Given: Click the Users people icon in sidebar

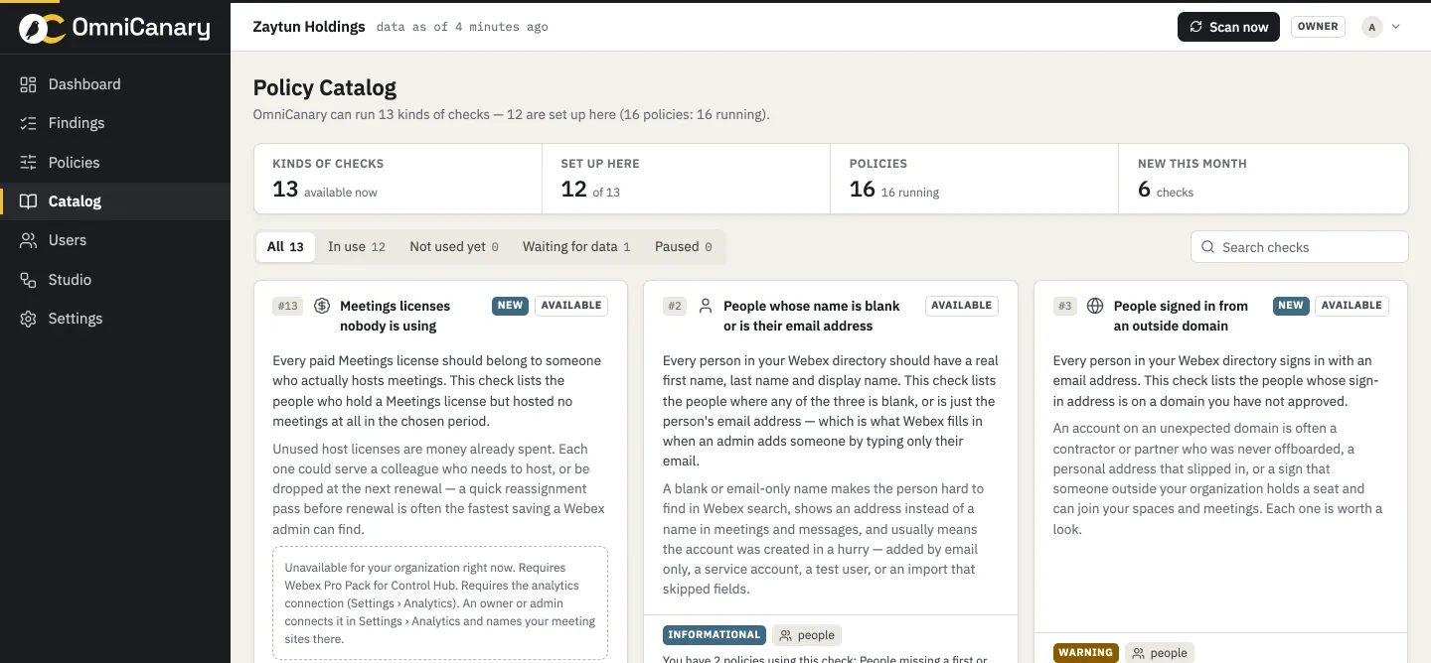Looking at the screenshot, I should tap(28, 240).
